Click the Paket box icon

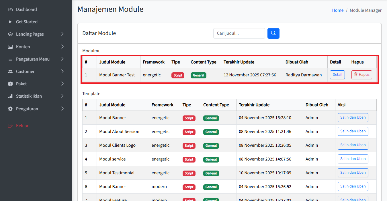10,84
